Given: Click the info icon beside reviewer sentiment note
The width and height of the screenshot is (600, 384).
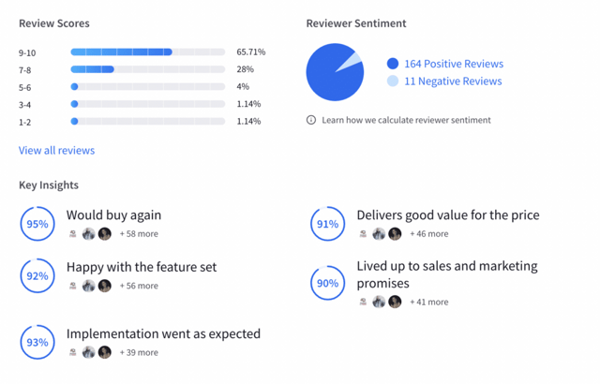Looking at the screenshot, I should click(311, 120).
